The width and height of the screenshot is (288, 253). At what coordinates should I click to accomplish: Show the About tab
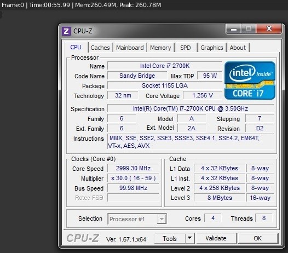click(238, 48)
